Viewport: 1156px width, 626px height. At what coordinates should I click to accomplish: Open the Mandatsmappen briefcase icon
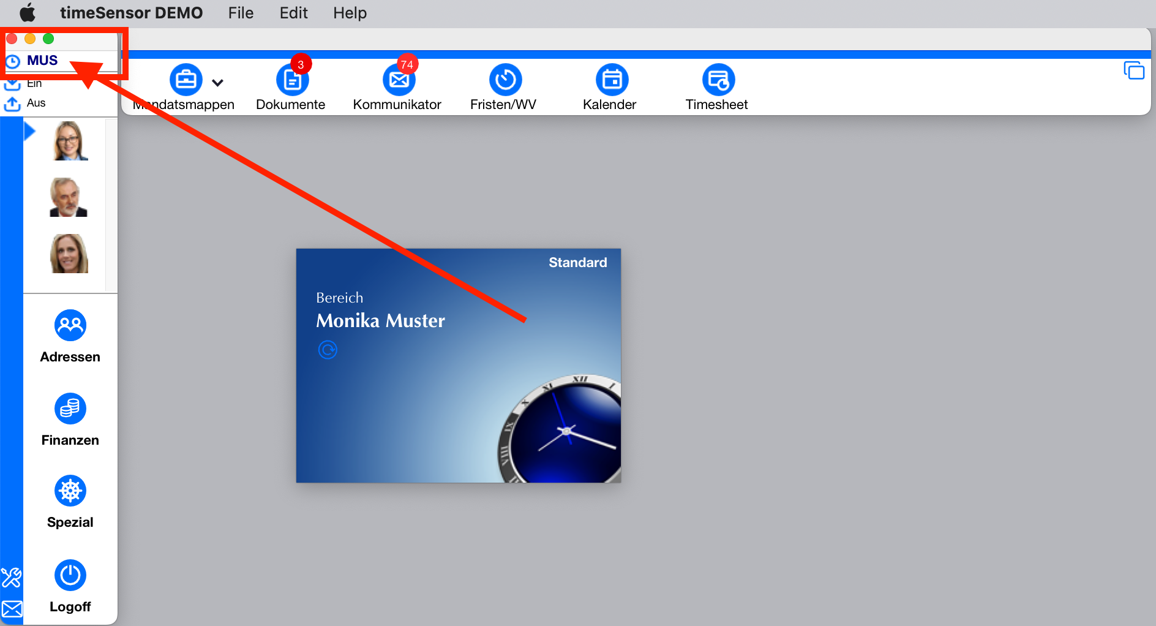[186, 80]
